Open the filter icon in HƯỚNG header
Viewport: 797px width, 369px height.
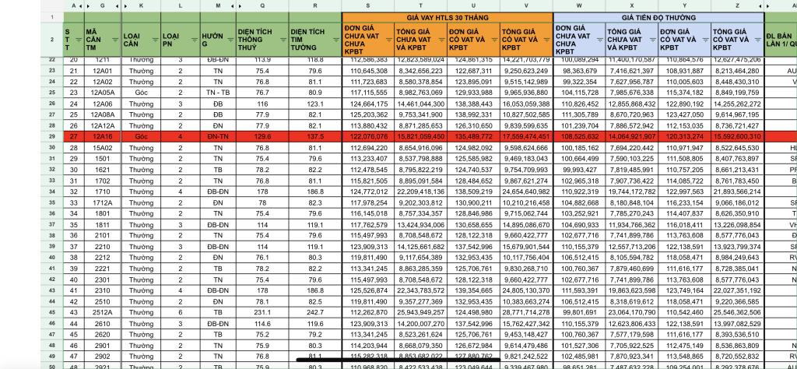click(230, 40)
